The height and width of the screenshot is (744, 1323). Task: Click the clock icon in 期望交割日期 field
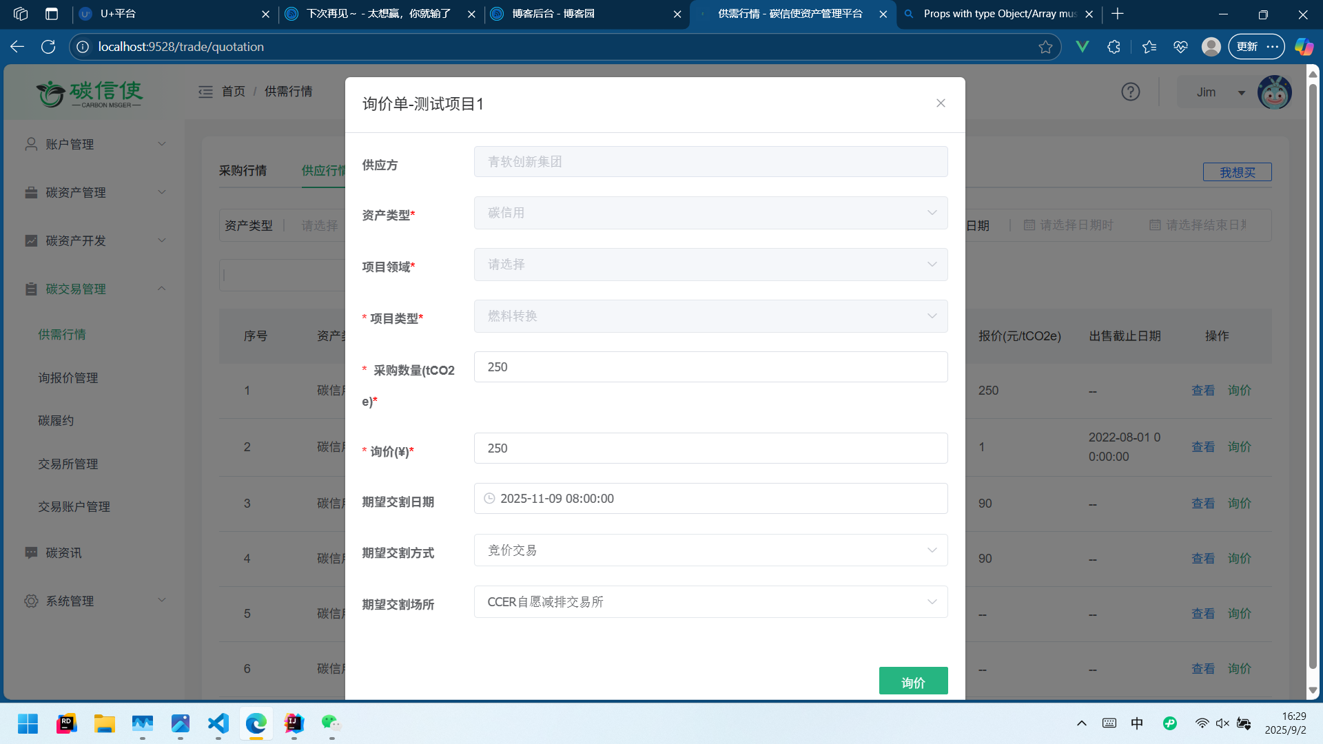pyautogui.click(x=489, y=498)
